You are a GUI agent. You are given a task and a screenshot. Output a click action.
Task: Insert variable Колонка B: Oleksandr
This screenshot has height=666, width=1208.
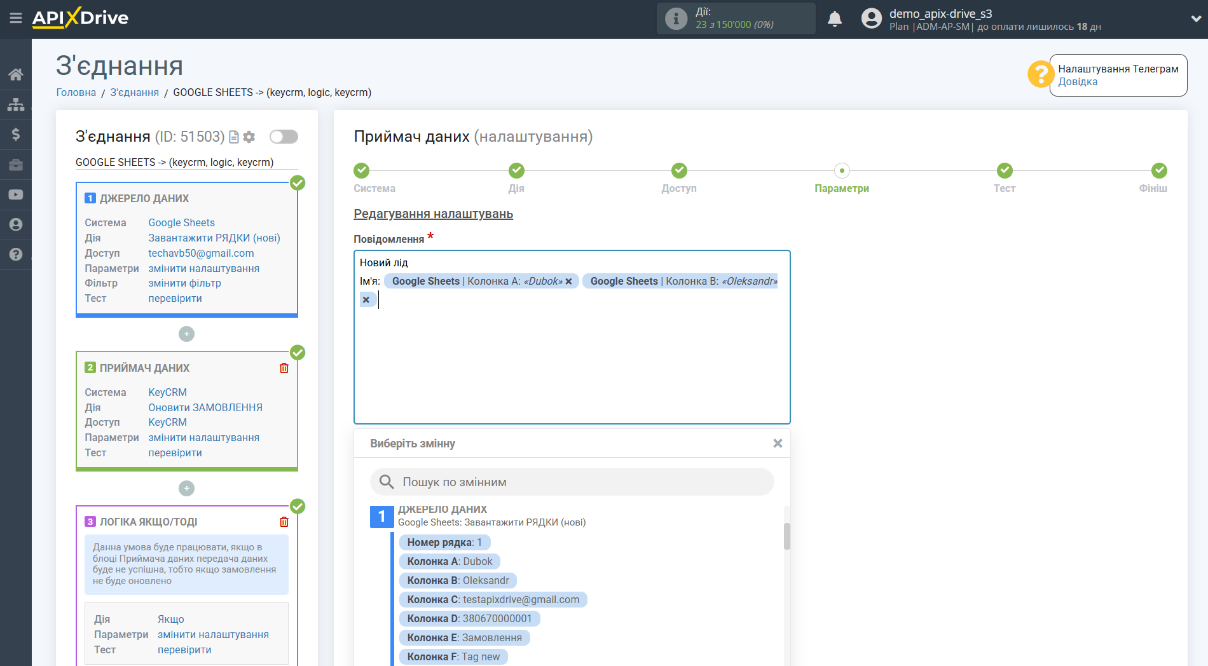coord(458,580)
